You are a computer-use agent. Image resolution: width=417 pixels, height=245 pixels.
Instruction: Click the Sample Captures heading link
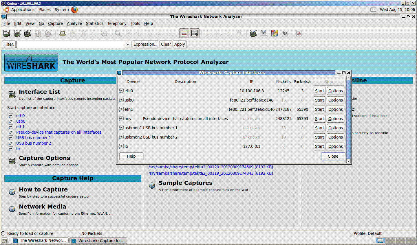tap(185, 183)
